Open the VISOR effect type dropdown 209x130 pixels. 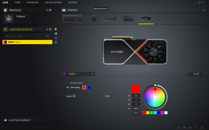pos(79,74)
